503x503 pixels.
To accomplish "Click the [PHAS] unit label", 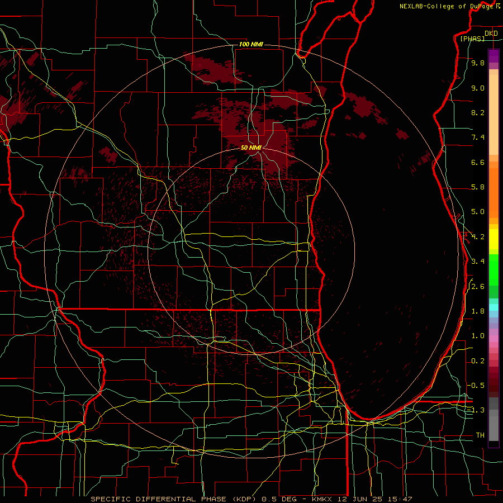I will (x=472, y=39).
